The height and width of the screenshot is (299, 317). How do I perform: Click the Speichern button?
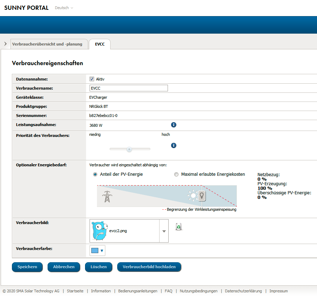click(27, 267)
